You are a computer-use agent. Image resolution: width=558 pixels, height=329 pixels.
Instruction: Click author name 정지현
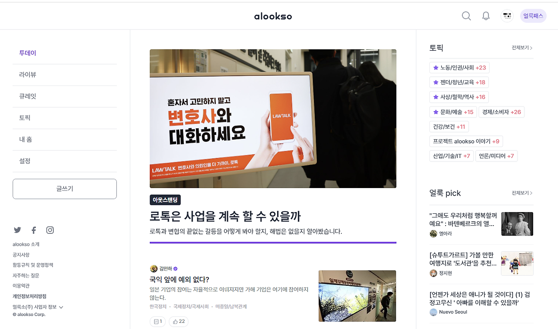[446, 273]
